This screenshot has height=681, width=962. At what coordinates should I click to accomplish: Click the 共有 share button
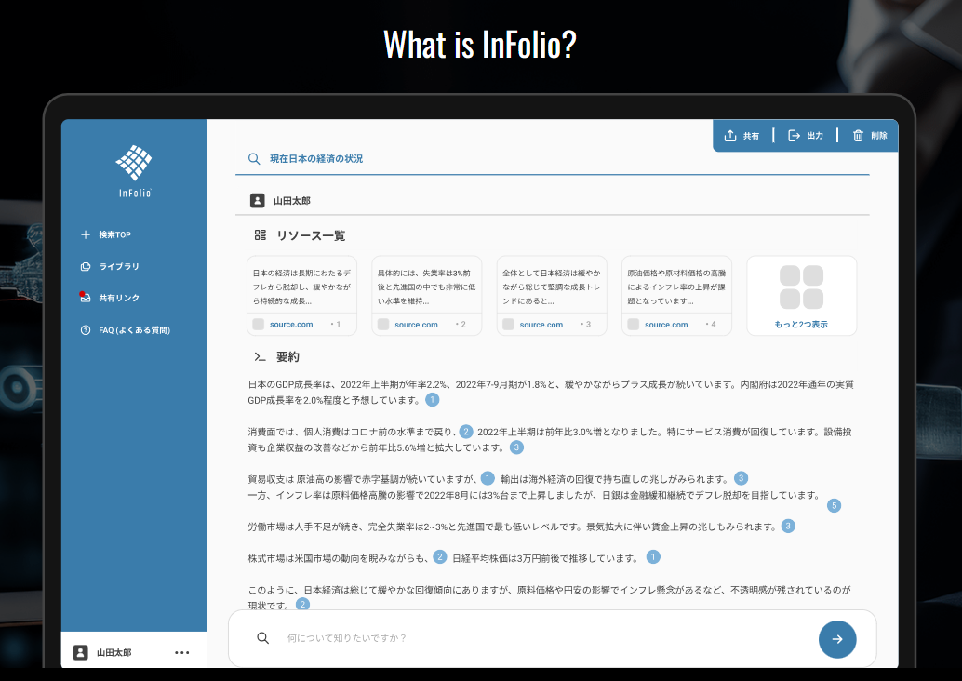(x=742, y=136)
